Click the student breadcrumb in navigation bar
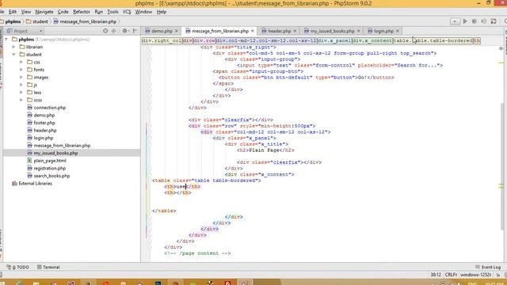Image resolution: width=507 pixels, height=285 pixels. [x=37, y=21]
